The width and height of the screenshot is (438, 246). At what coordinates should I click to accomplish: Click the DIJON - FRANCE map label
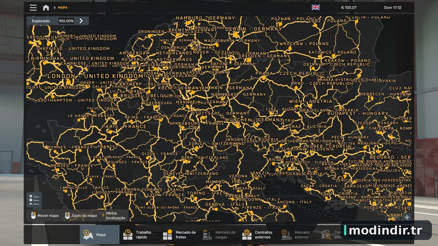coord(160,154)
